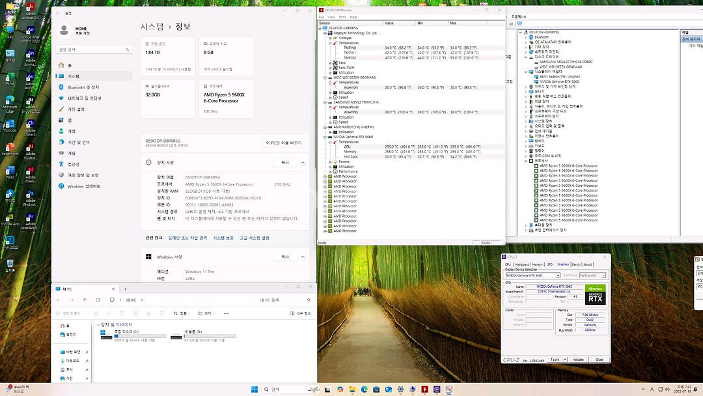Image resolution: width=703 pixels, height=396 pixels.
Task: Open the system protection link
Action: click(223, 238)
